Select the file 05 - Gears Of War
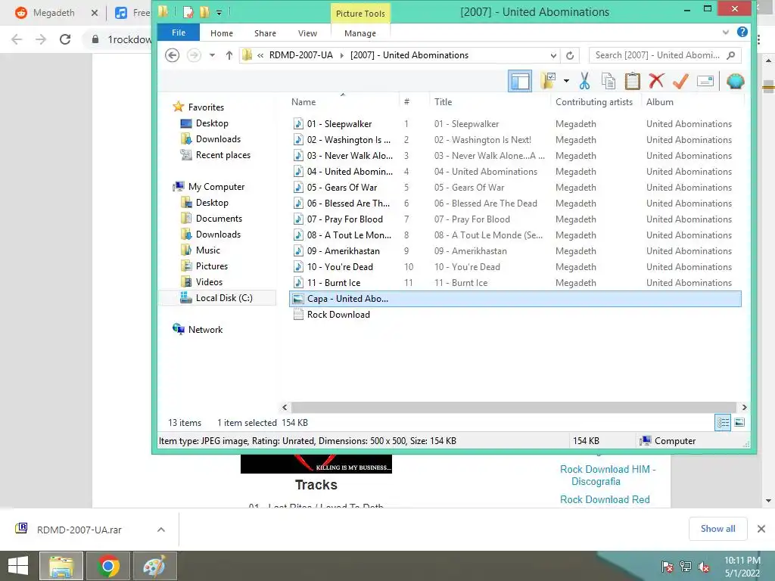The height and width of the screenshot is (581, 775). pos(341,188)
